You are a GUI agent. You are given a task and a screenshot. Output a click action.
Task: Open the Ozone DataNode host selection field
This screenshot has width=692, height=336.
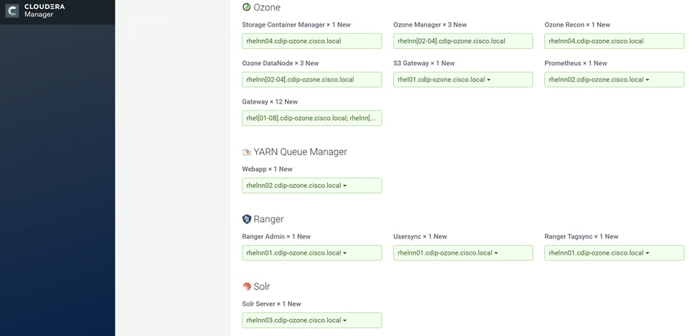point(312,79)
